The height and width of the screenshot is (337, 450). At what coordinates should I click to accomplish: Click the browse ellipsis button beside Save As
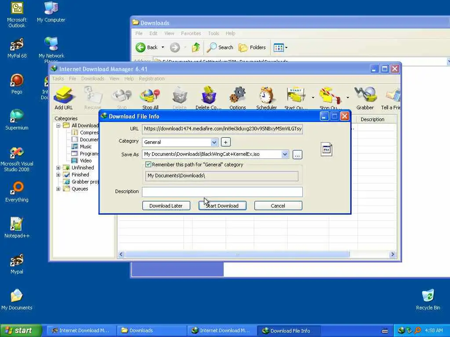click(298, 155)
